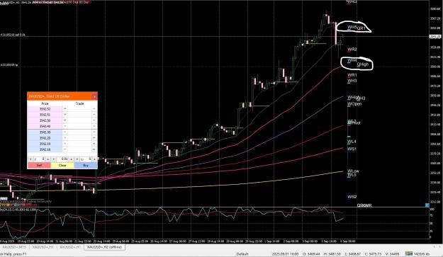This screenshot has width=443, height=257.
Task: Click the WR2 level label on chart
Action: [x=352, y=50]
